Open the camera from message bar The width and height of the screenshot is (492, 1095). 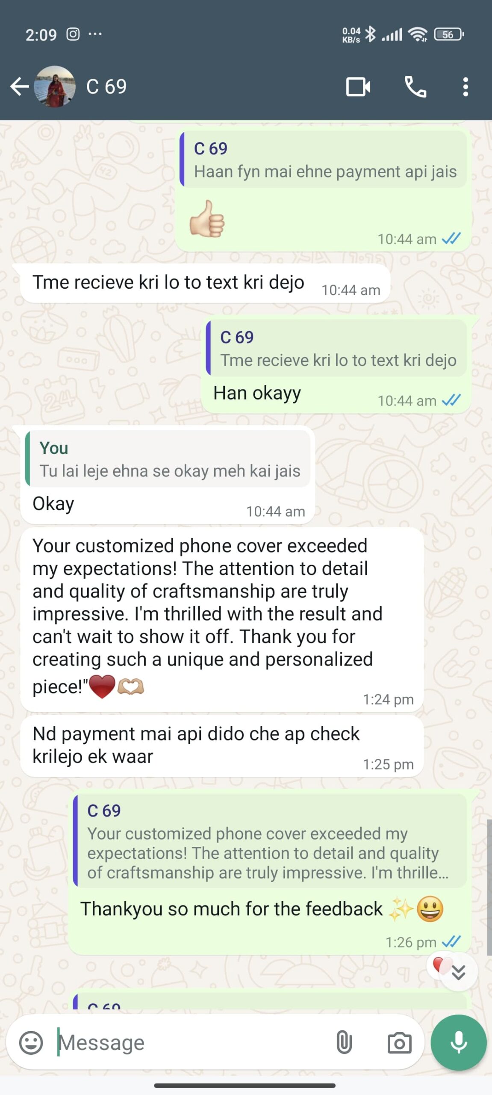coord(399,1042)
